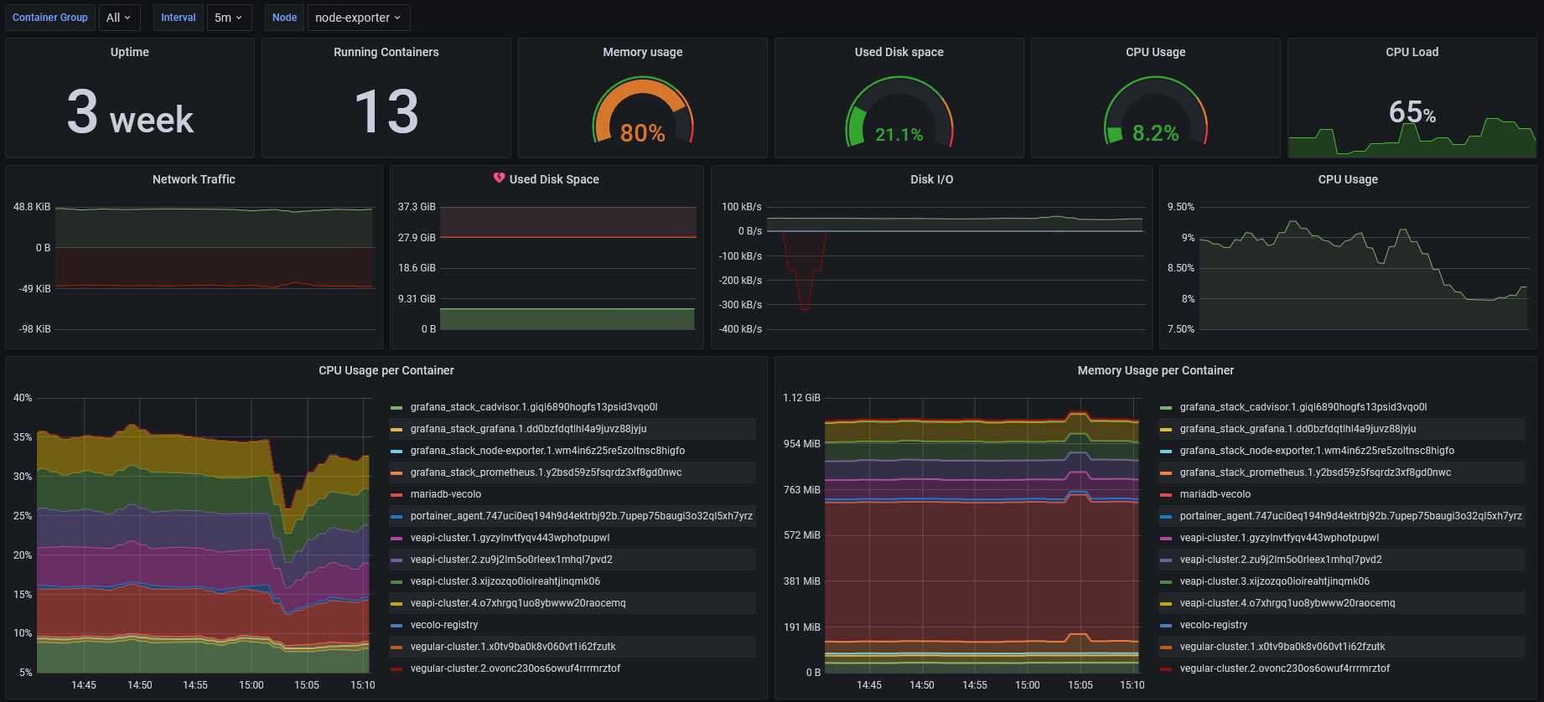Image resolution: width=1544 pixels, height=702 pixels.
Task: Click the broken heart alert icon on Used Disk Space
Action: pos(500,178)
